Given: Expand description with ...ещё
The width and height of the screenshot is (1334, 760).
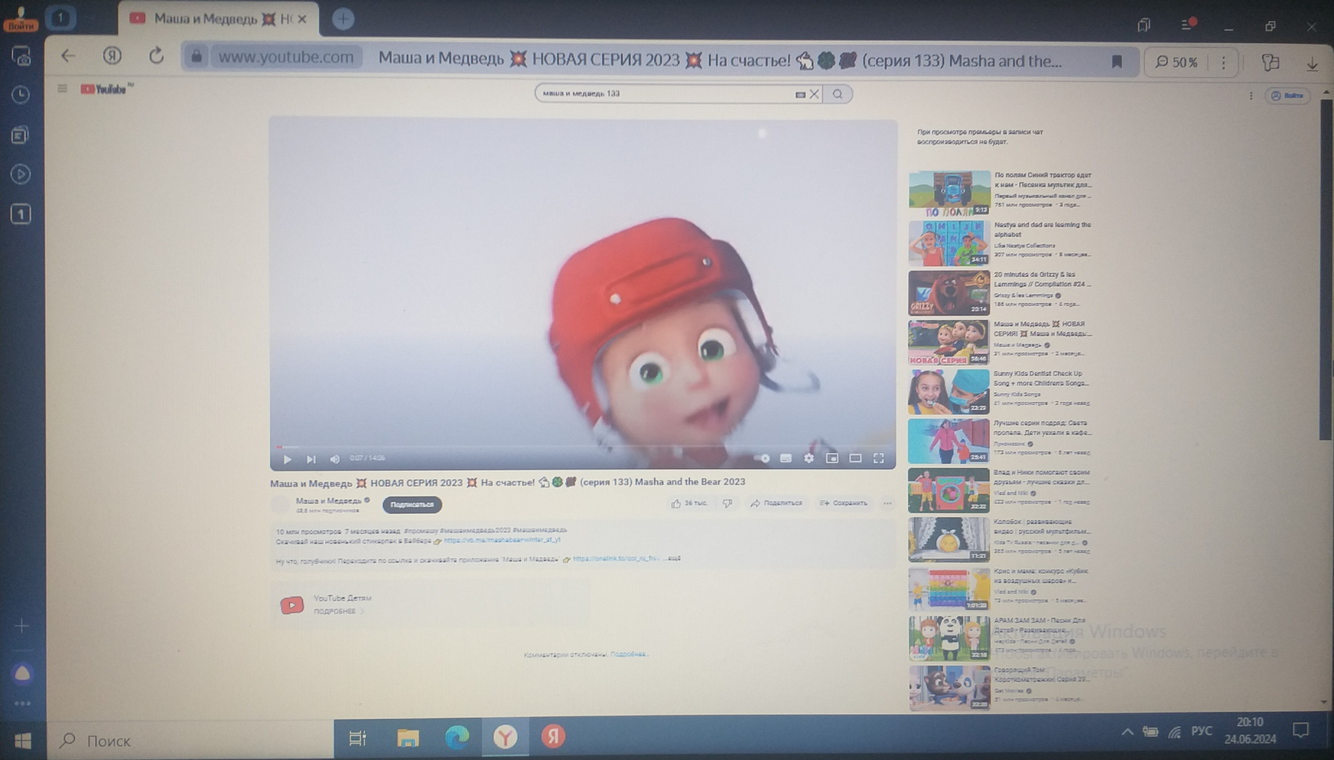Looking at the screenshot, I should [673, 558].
